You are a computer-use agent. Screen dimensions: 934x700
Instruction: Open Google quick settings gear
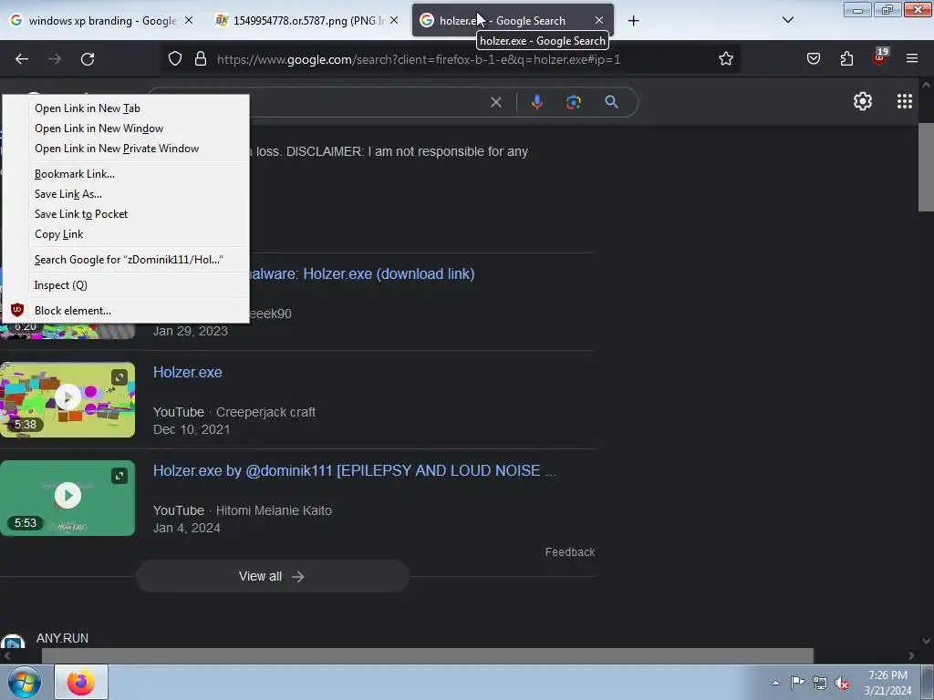coord(863,101)
